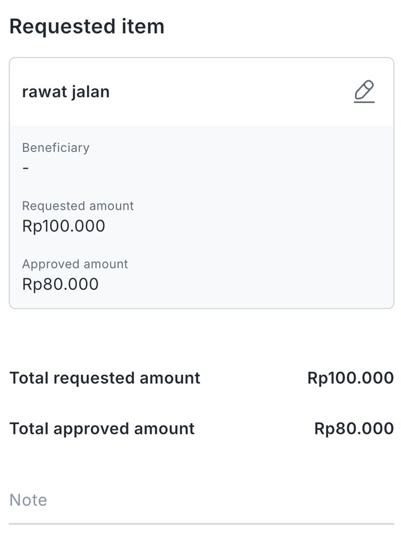
Task: Click the Total approved amount label
Action: tap(102, 429)
